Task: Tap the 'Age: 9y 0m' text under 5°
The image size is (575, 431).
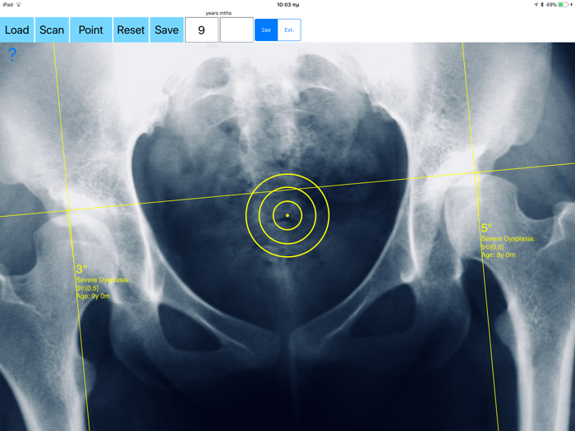Action: click(498, 254)
